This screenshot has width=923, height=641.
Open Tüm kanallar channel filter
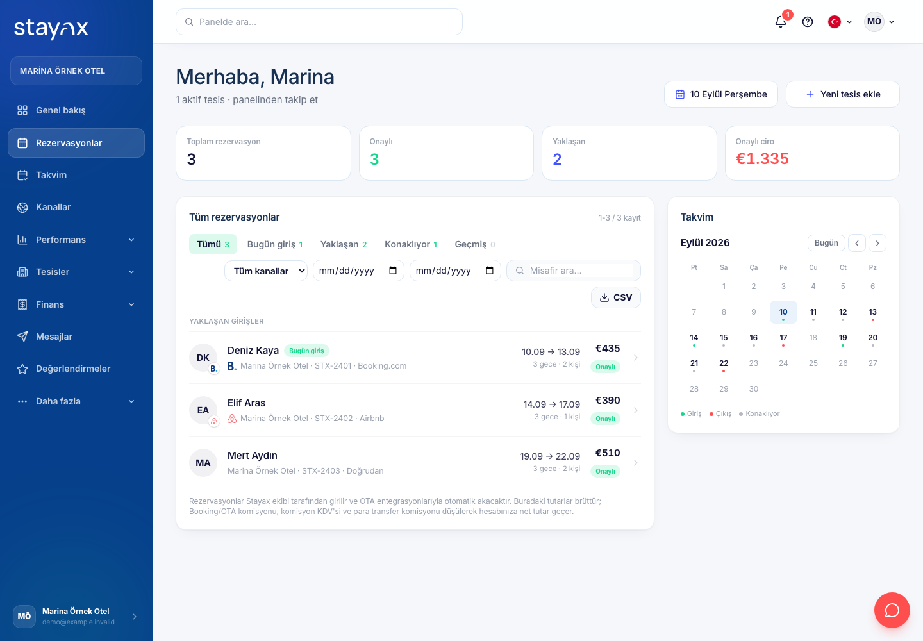pos(266,271)
